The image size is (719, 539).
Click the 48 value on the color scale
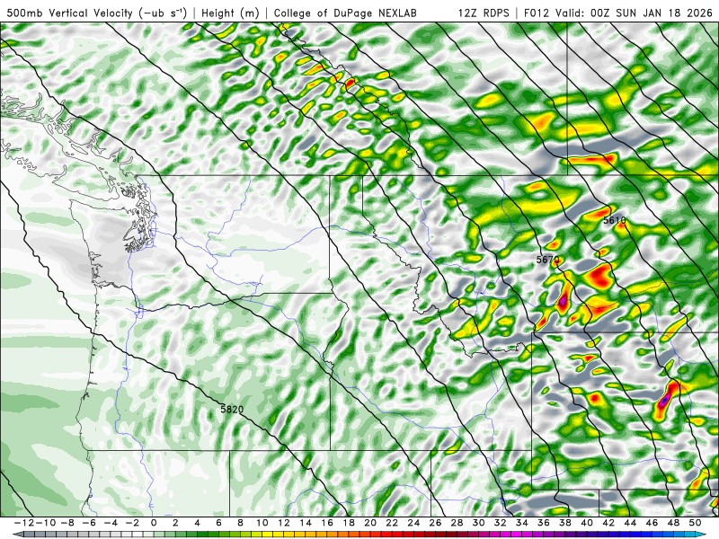pyautogui.click(x=673, y=523)
